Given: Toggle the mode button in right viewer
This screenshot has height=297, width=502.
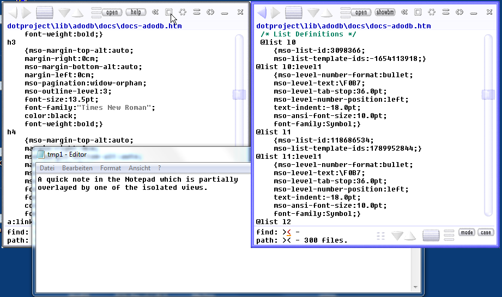Looking at the screenshot, I should click(467, 232).
